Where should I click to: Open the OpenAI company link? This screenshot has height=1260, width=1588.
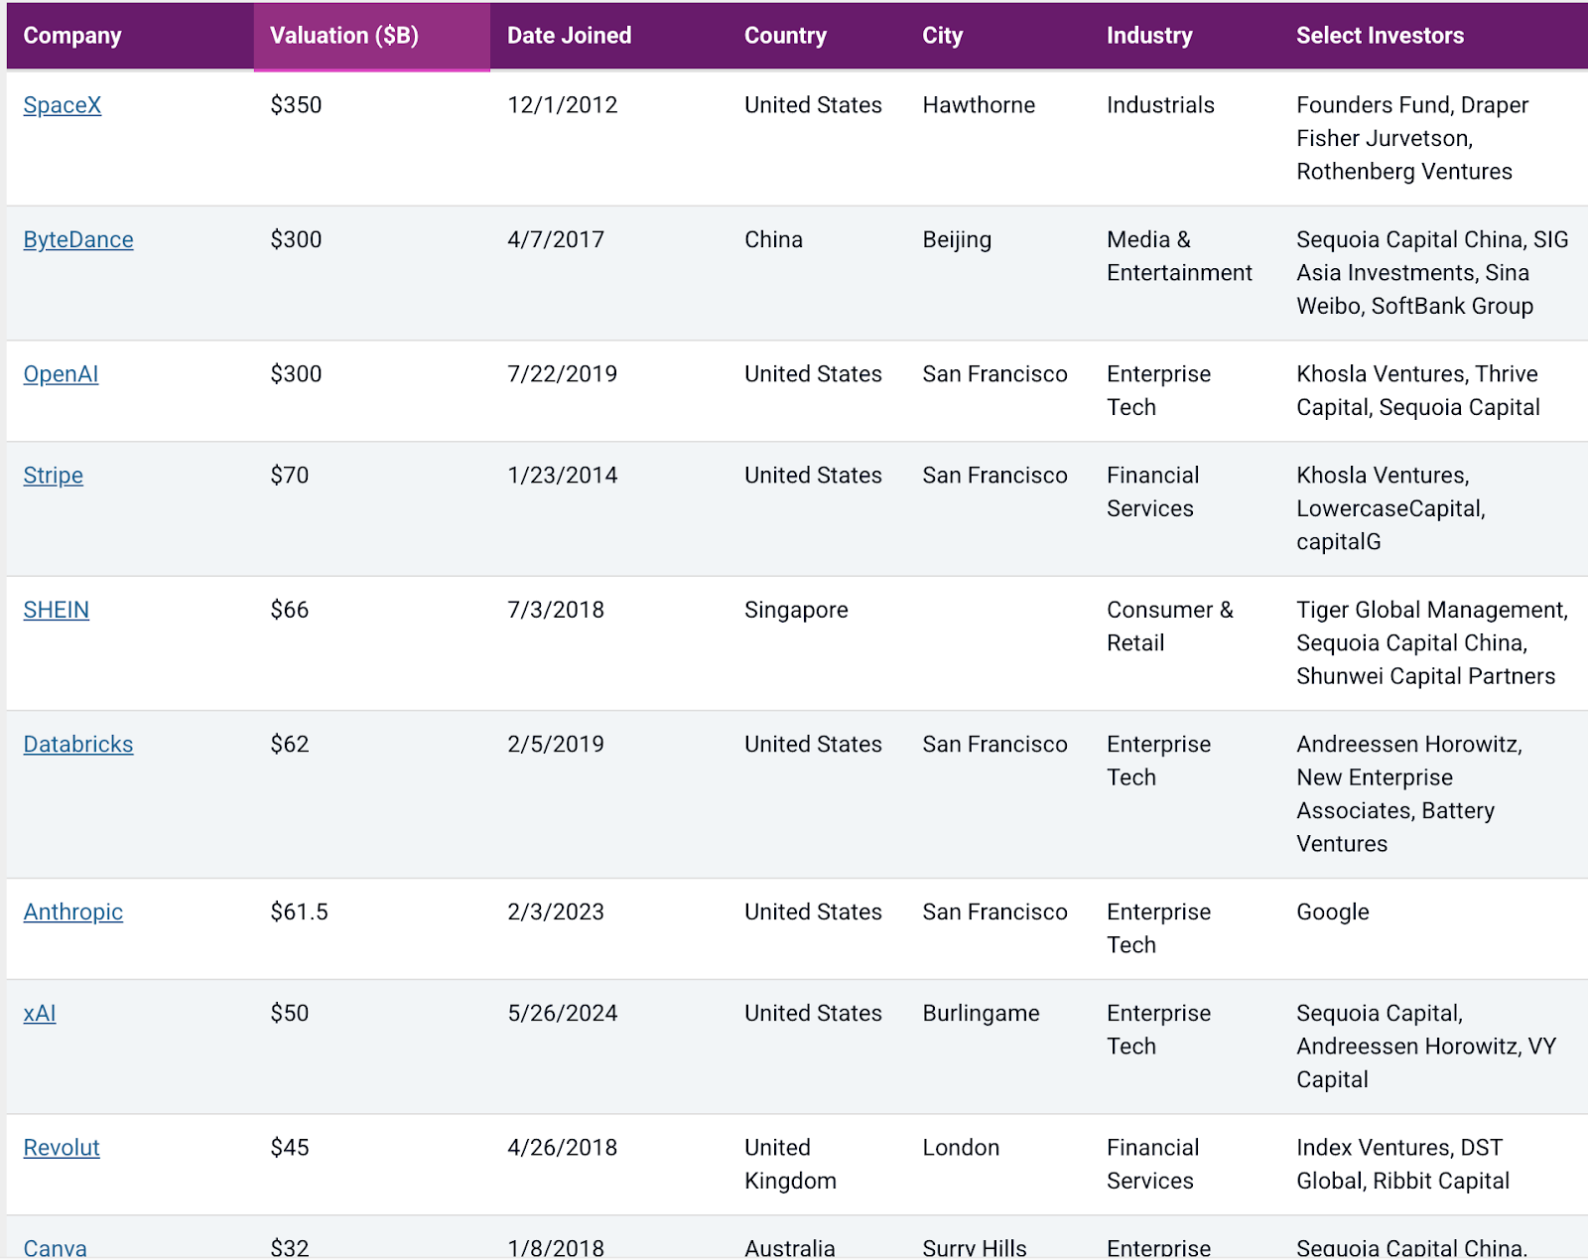[61, 374]
